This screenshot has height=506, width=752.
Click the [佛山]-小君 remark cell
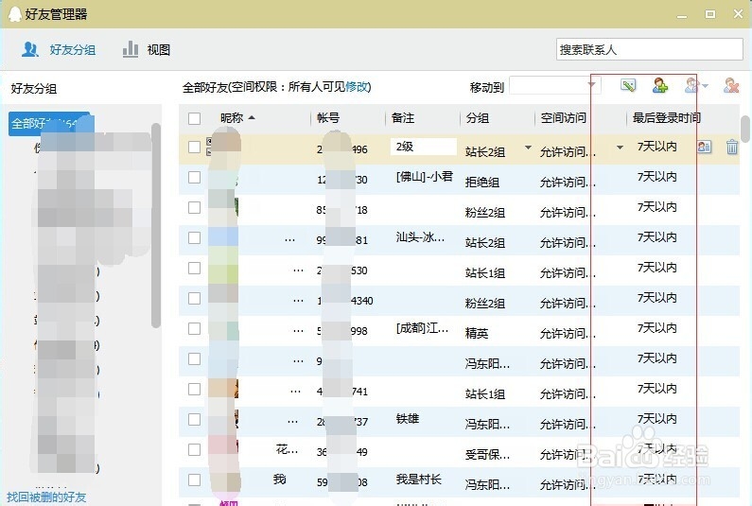(425, 177)
